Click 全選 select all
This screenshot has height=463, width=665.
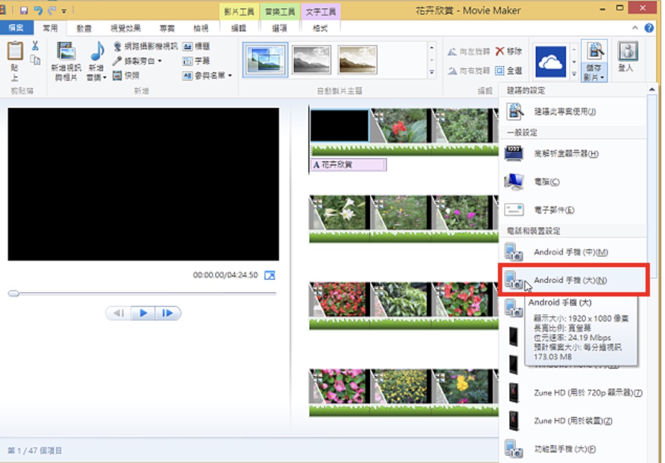pos(508,70)
